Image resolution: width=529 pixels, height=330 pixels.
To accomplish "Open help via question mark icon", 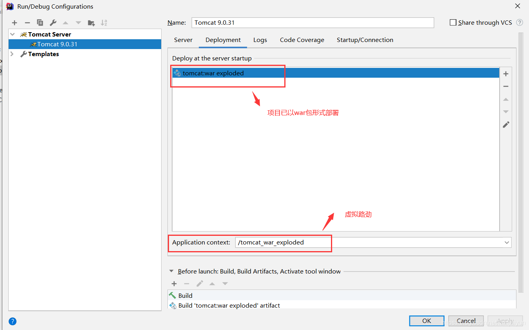I will 13,321.
